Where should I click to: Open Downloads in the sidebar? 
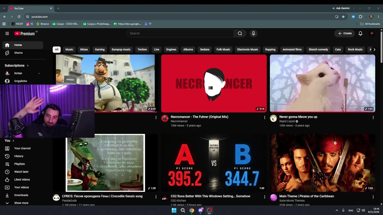tap(23, 195)
